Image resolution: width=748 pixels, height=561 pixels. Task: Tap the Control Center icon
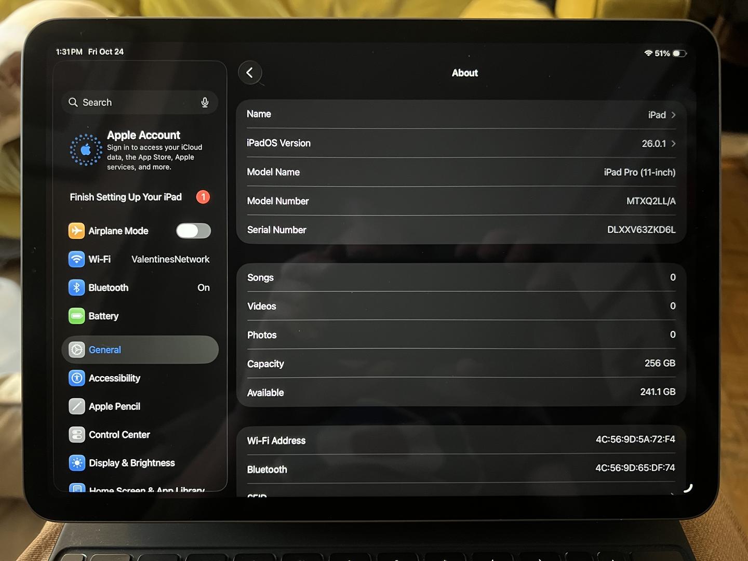pyautogui.click(x=77, y=435)
